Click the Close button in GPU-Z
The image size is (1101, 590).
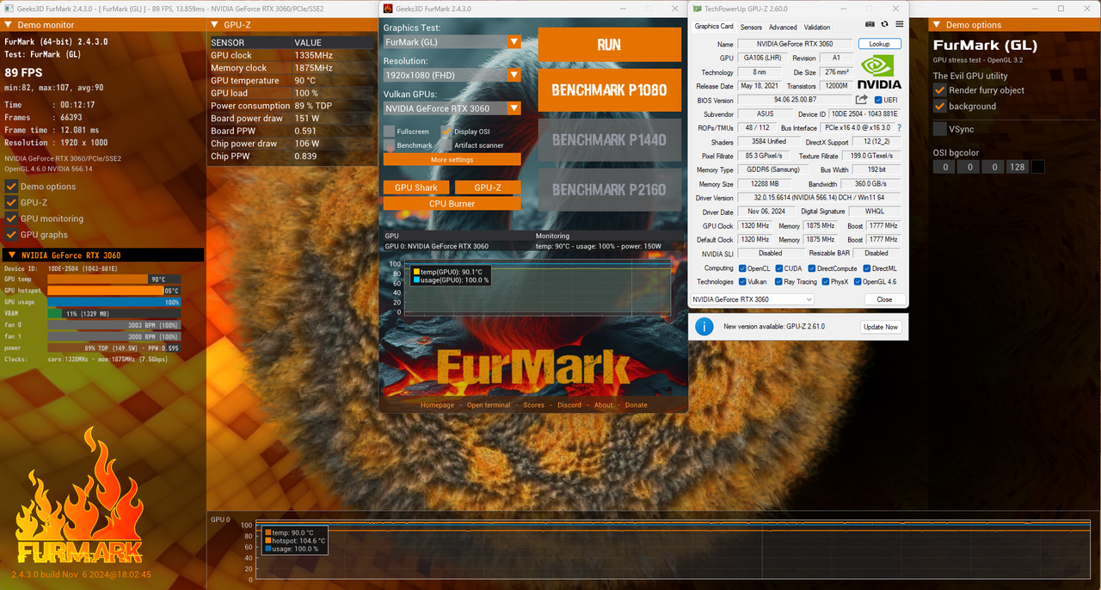[x=884, y=299]
